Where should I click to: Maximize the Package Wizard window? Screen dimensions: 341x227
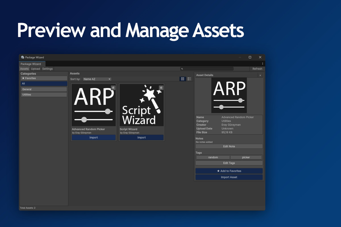pyautogui.click(x=250, y=57)
